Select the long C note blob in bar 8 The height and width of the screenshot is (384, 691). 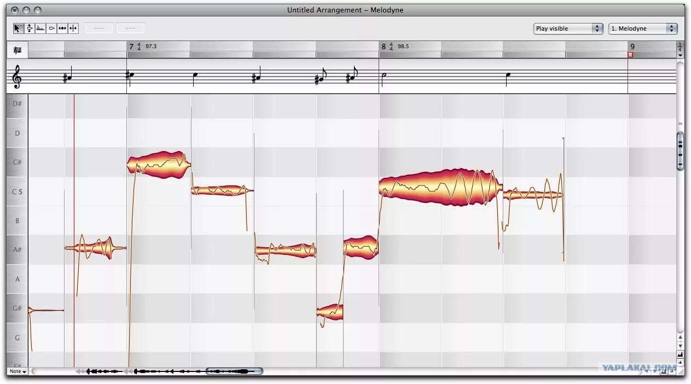tap(440, 188)
